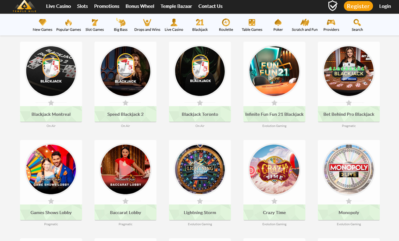Open the Big Bass fish icon
Image resolution: width=399 pixels, height=241 pixels.
[x=121, y=22]
